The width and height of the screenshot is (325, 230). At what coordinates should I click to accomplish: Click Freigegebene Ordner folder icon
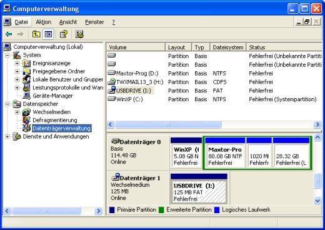26,71
